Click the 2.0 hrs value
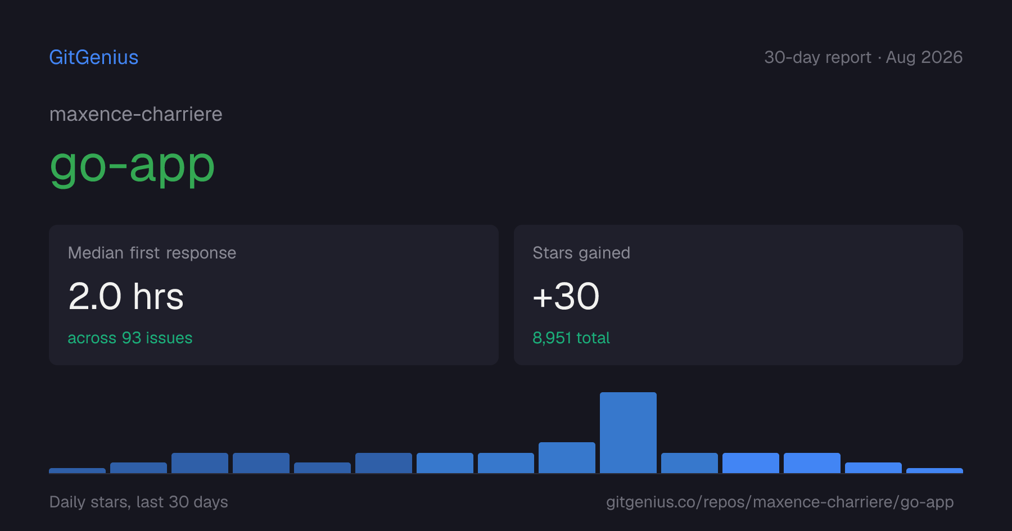Image resolution: width=1012 pixels, height=531 pixels. coord(126,296)
